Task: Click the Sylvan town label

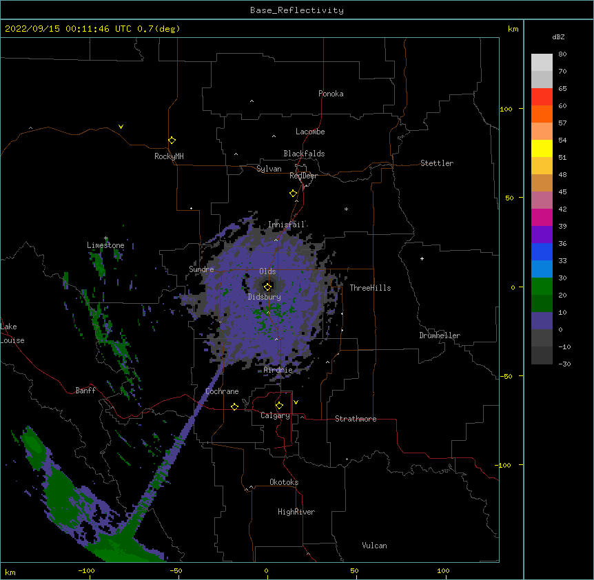Action: [269, 169]
